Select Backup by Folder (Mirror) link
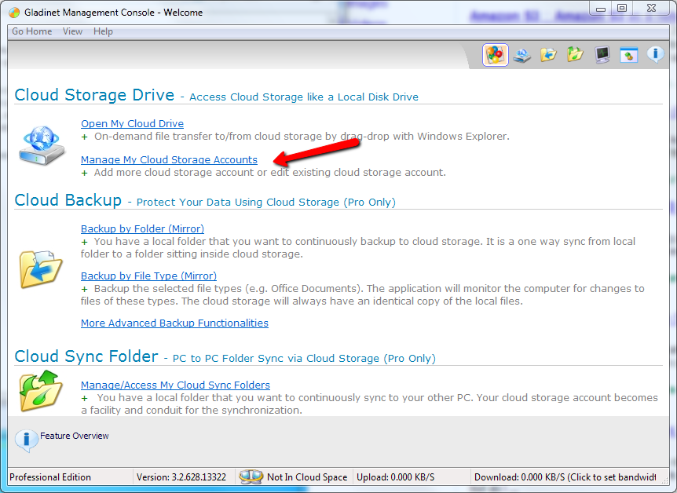 [x=142, y=228]
